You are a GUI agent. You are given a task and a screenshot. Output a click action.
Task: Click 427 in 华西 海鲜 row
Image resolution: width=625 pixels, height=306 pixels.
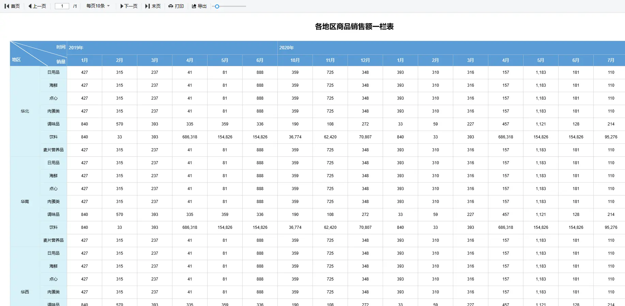pyautogui.click(x=85, y=266)
